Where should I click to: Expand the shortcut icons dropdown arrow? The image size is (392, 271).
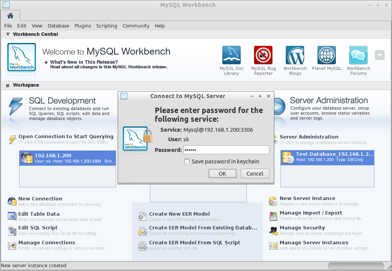[x=379, y=55]
